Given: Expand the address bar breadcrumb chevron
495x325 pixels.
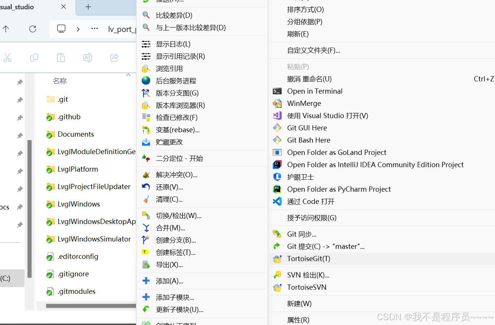Looking at the screenshot, I should click(x=78, y=29).
